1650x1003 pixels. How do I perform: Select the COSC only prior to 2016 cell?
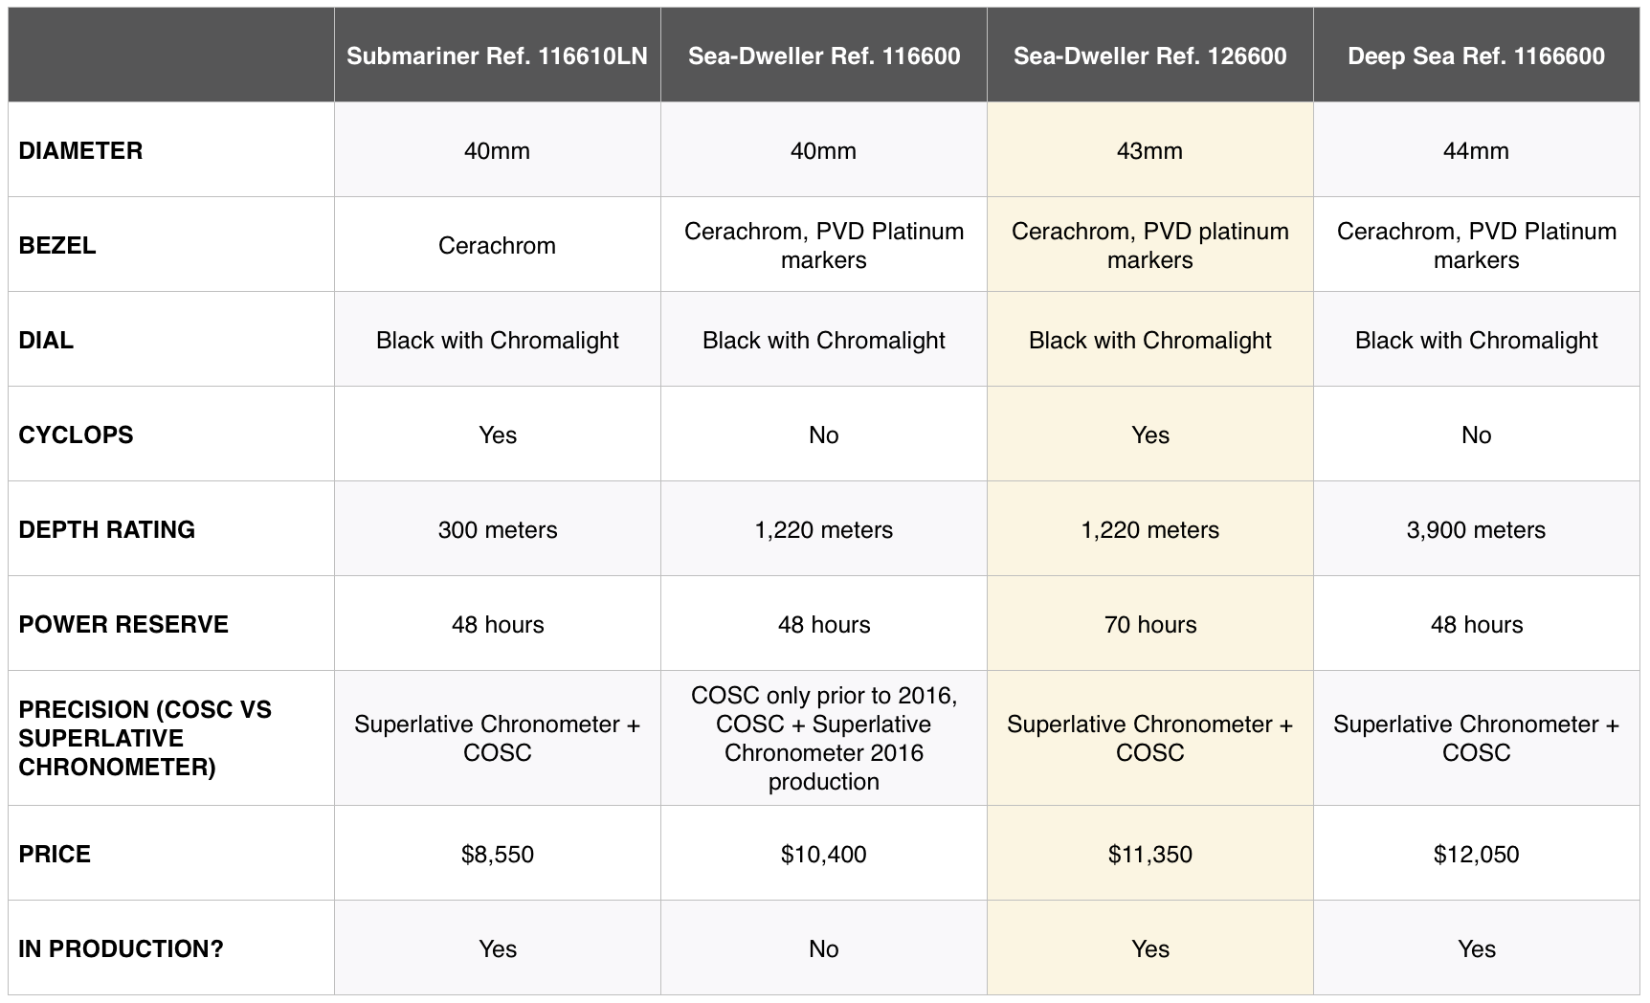(x=823, y=738)
